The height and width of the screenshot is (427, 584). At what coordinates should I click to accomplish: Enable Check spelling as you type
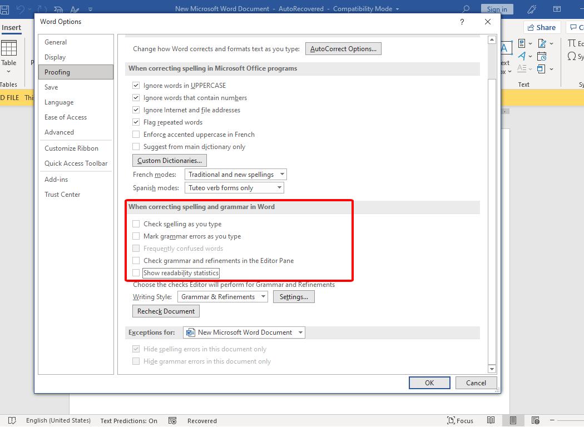pyautogui.click(x=136, y=224)
